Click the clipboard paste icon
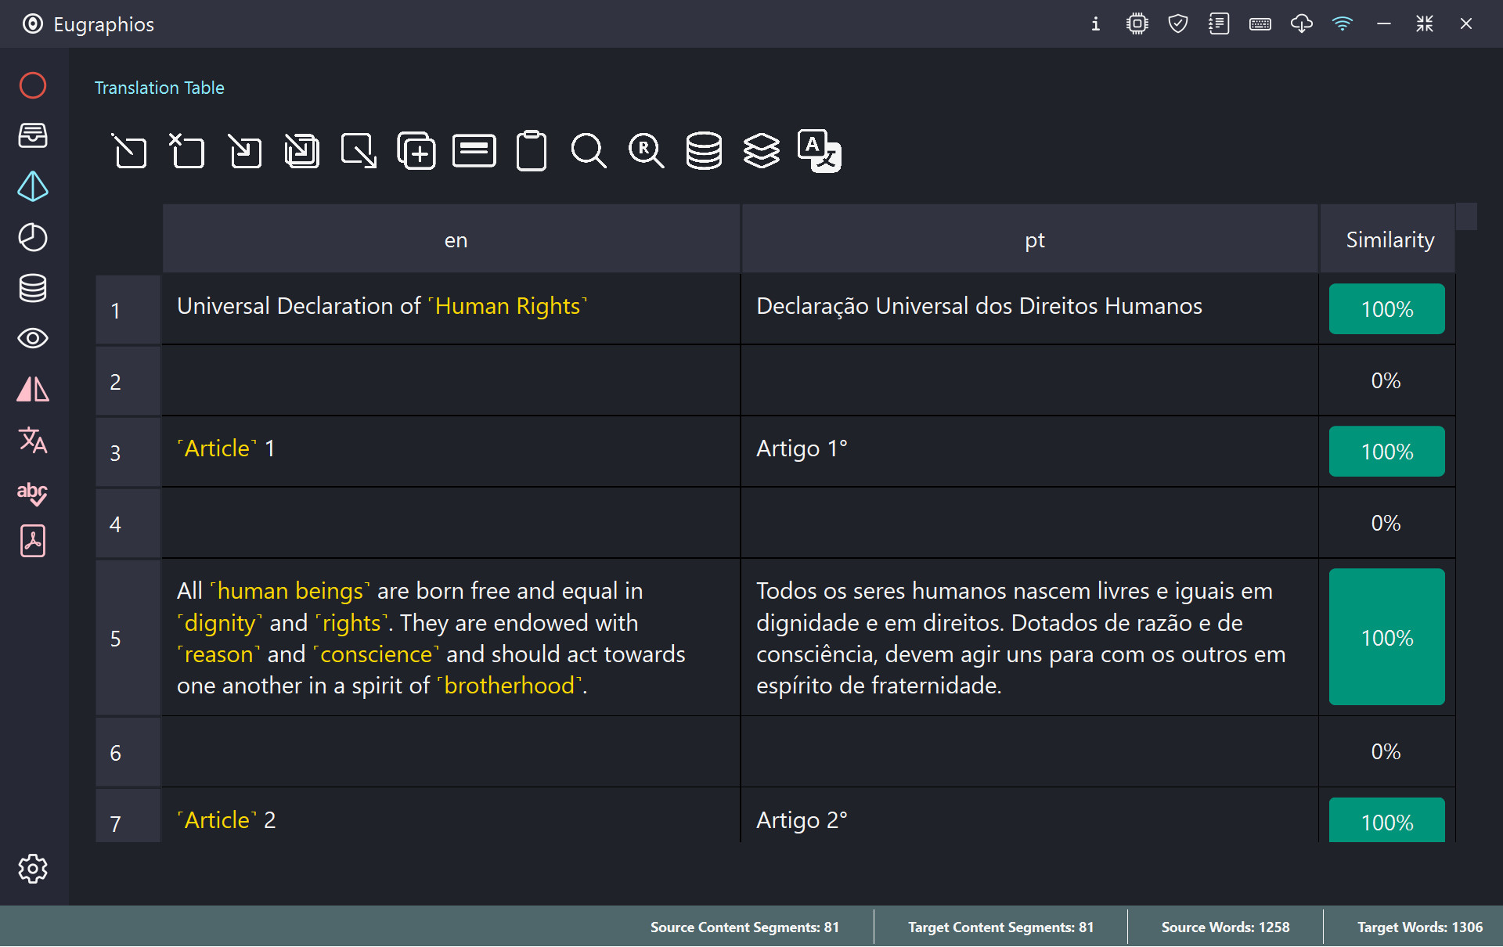 tap(532, 150)
